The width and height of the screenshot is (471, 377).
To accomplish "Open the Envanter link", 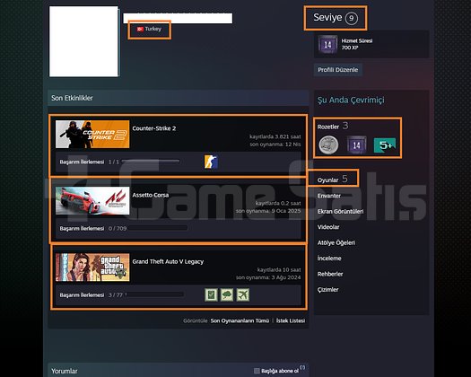I will pos(329,196).
